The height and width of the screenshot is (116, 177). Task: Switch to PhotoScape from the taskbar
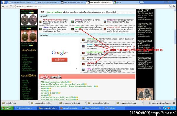click(x=114, y=108)
